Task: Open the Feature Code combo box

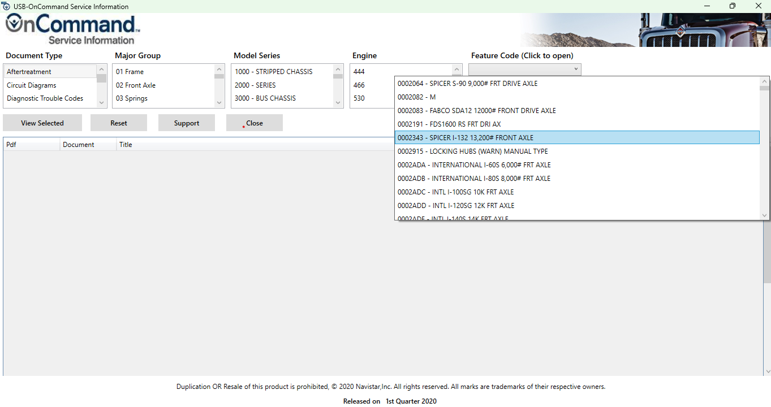Action: click(x=524, y=69)
